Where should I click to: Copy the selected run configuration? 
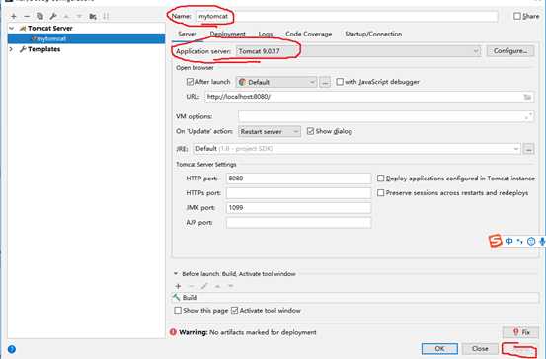[39, 16]
